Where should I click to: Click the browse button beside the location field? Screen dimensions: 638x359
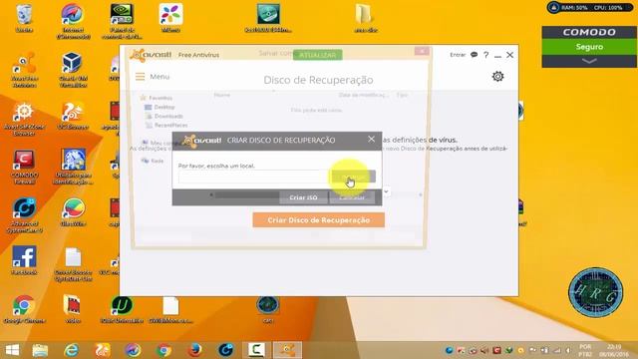point(354,177)
